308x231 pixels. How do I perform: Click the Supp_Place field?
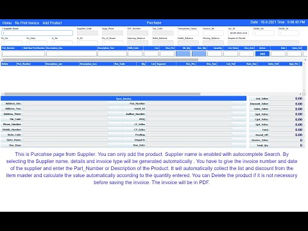click(112, 33)
